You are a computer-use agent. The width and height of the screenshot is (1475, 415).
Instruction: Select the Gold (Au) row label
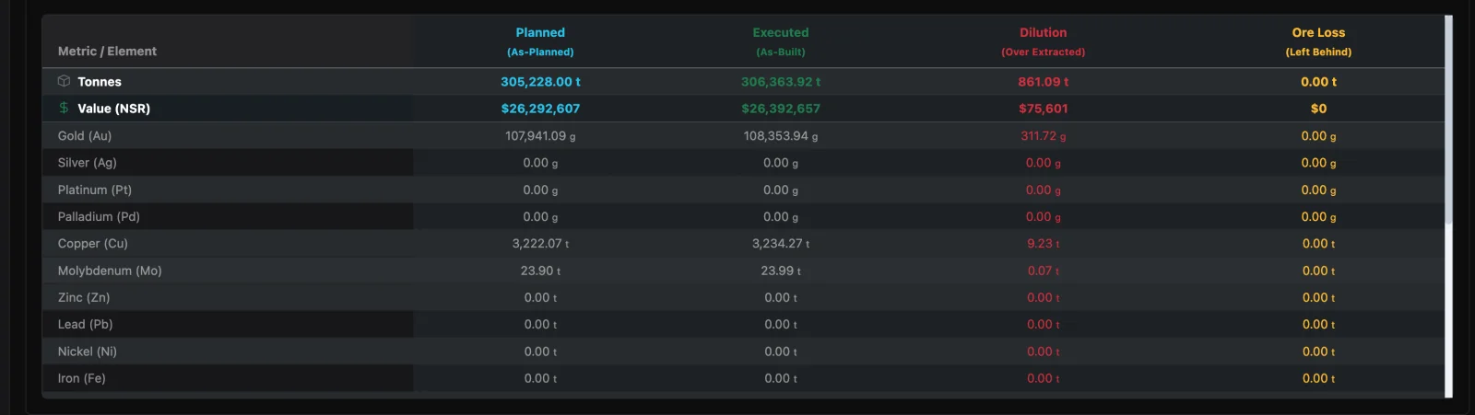click(85, 135)
